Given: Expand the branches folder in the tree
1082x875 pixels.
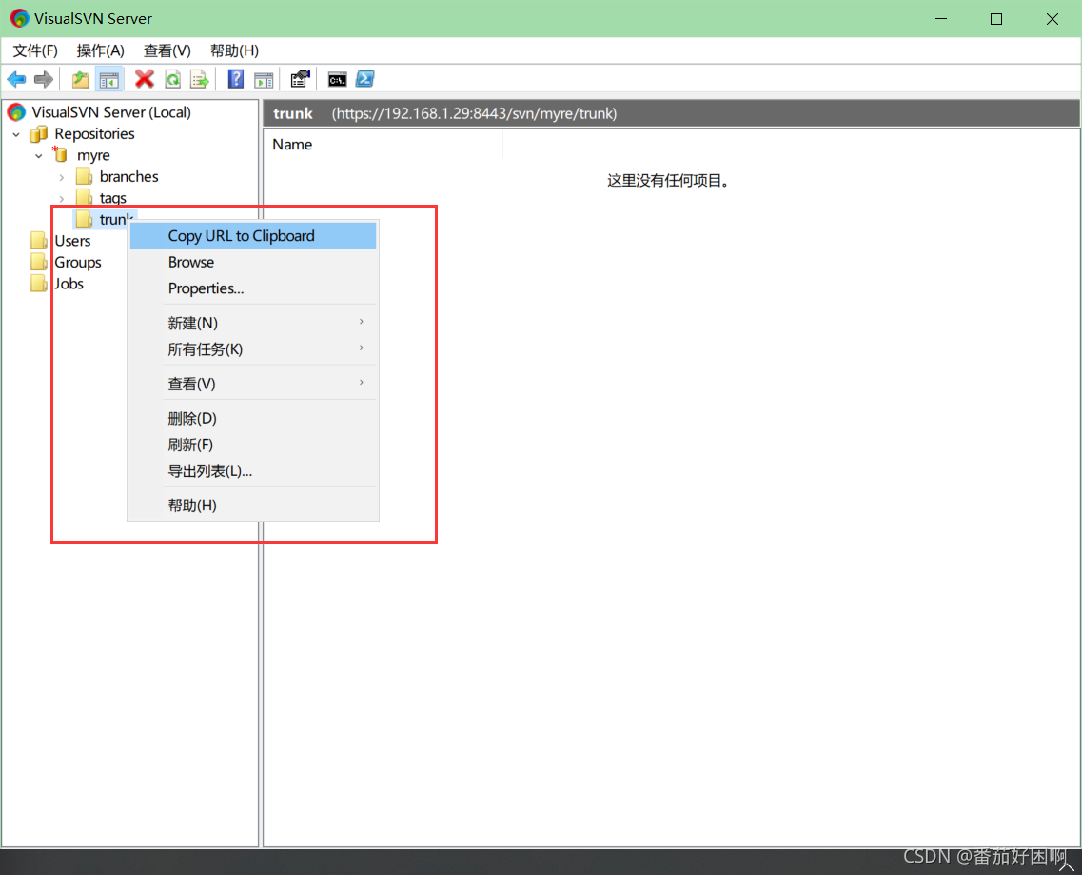Looking at the screenshot, I should pos(62,176).
